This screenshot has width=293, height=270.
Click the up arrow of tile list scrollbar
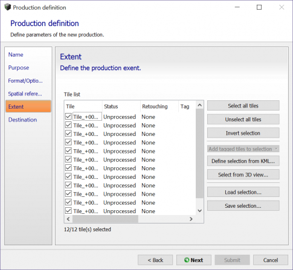click(x=199, y=105)
